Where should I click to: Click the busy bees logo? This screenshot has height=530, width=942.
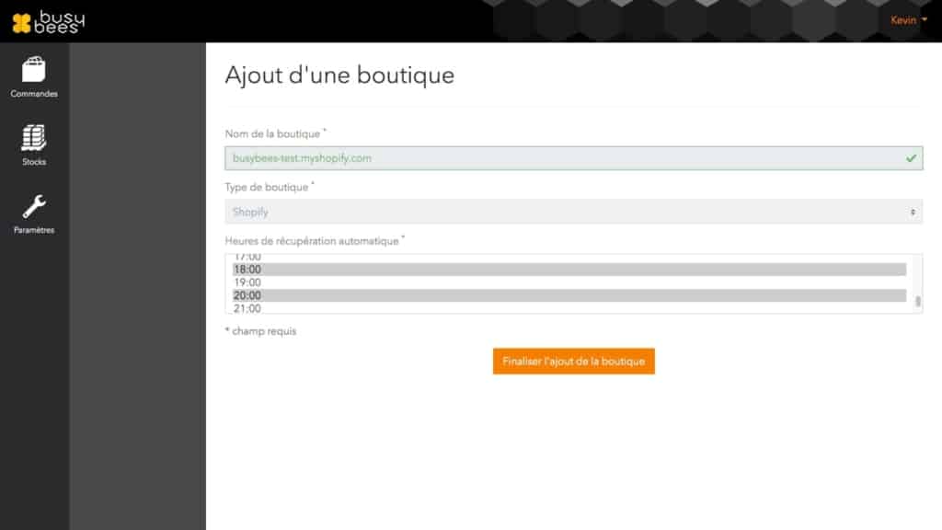(x=48, y=22)
